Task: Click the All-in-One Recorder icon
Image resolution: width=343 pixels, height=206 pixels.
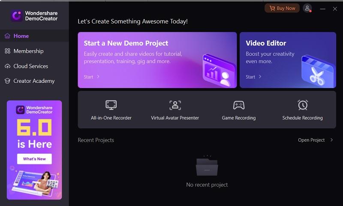Action: pos(111,105)
